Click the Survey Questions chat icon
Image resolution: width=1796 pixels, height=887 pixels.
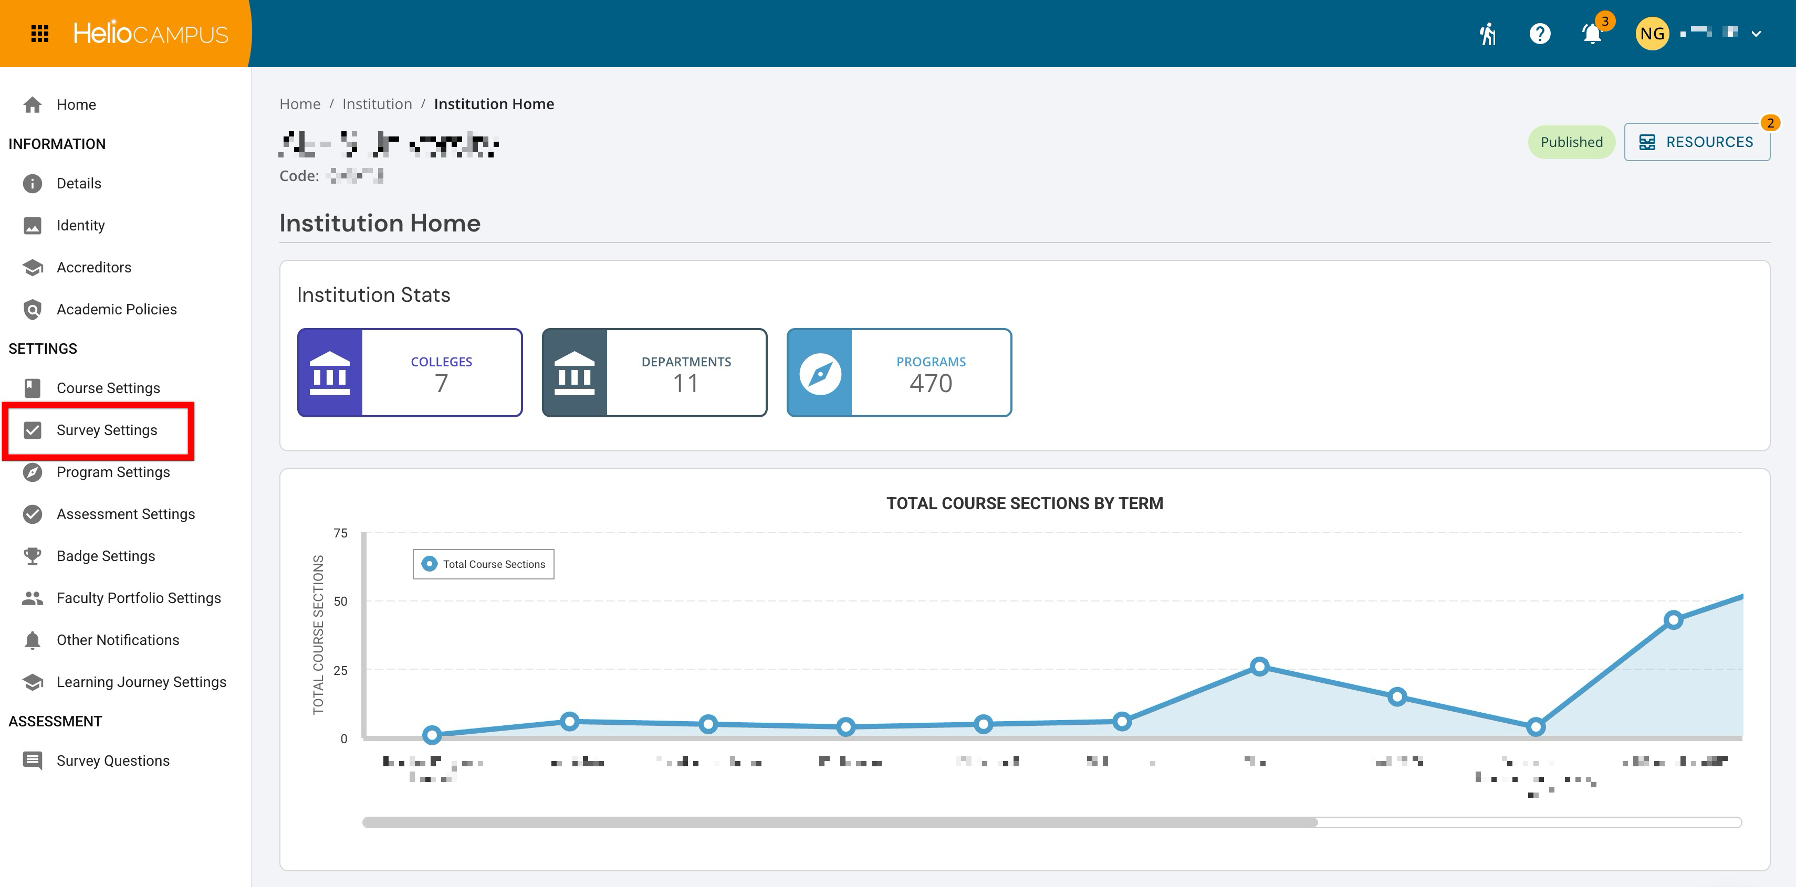click(x=32, y=760)
